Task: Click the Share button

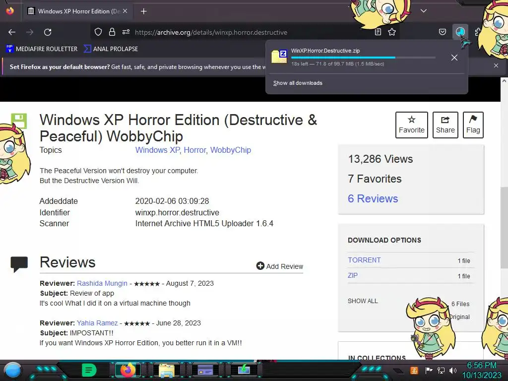Action: (x=445, y=125)
